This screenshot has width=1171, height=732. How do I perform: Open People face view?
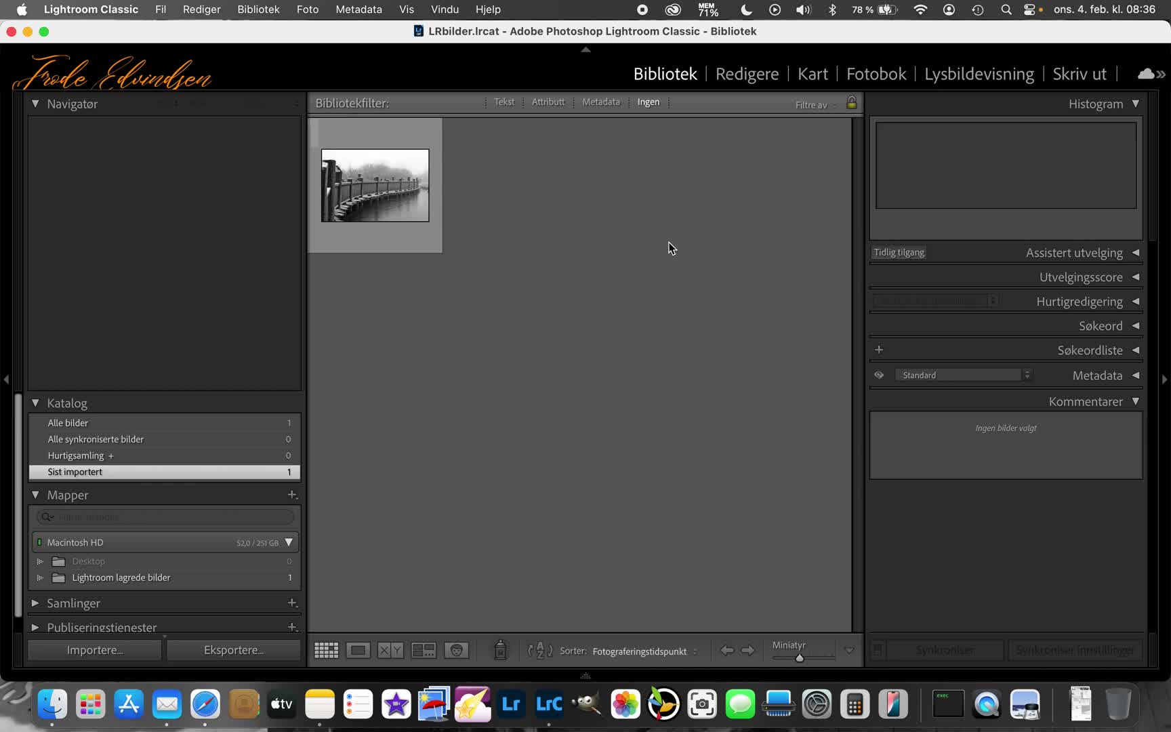(456, 651)
